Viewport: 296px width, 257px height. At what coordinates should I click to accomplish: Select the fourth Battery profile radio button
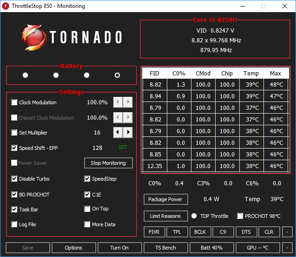117,75
